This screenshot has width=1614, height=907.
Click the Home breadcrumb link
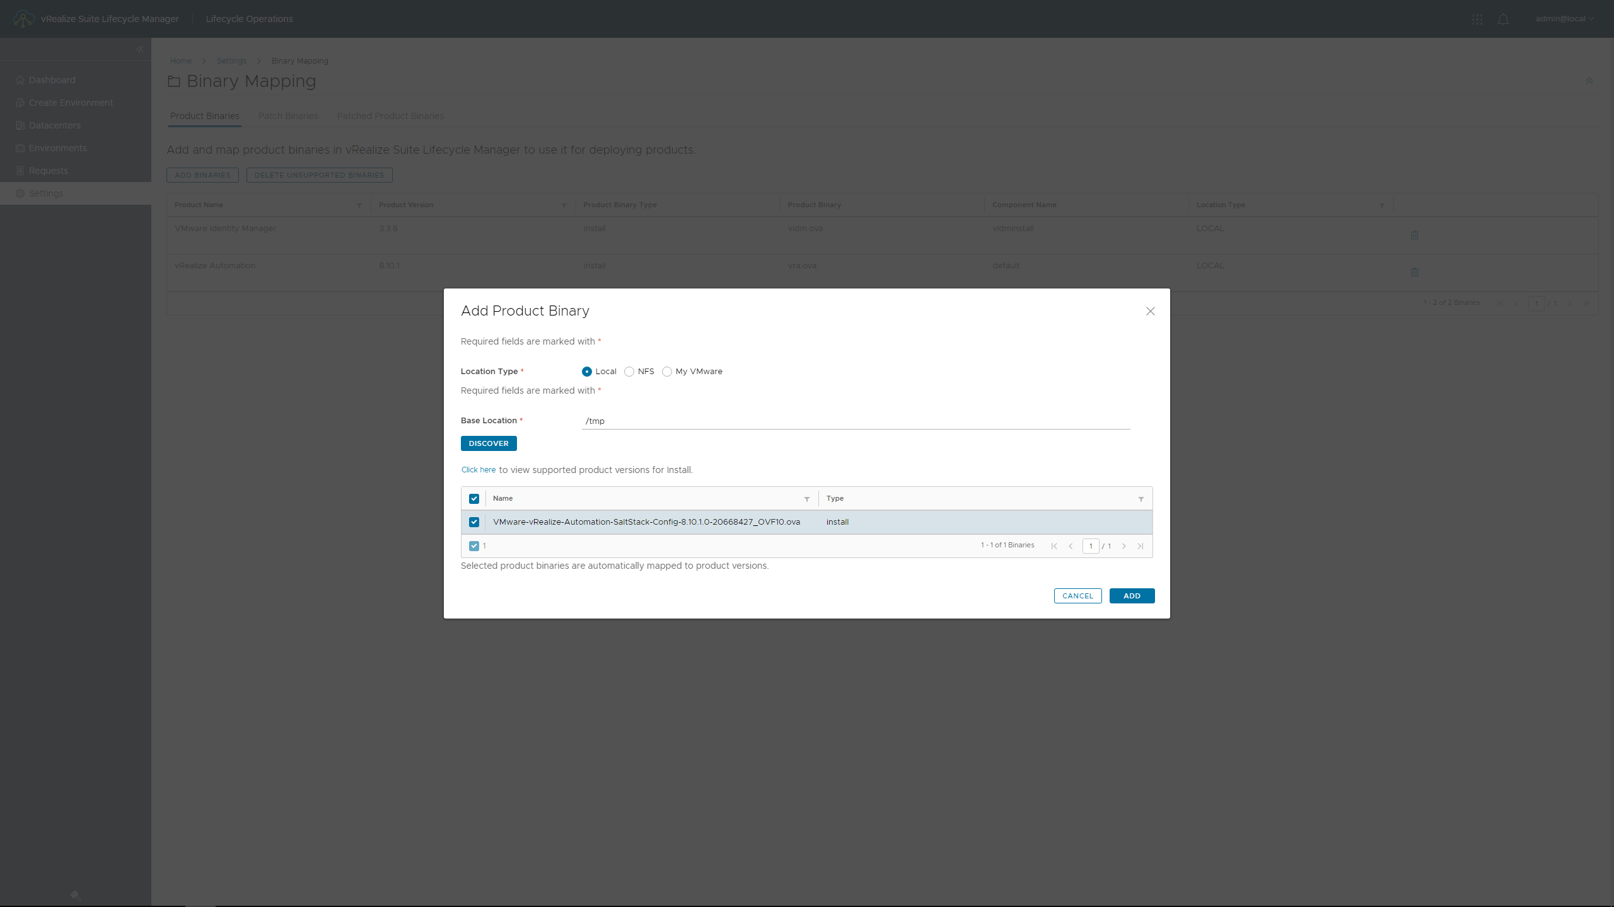pyautogui.click(x=180, y=61)
